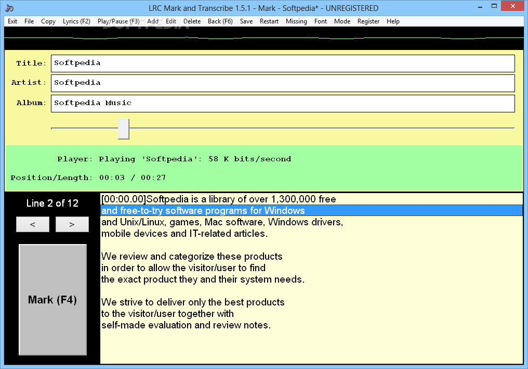Click the audio waveform display
This screenshot has height=369, width=528.
point(264,38)
